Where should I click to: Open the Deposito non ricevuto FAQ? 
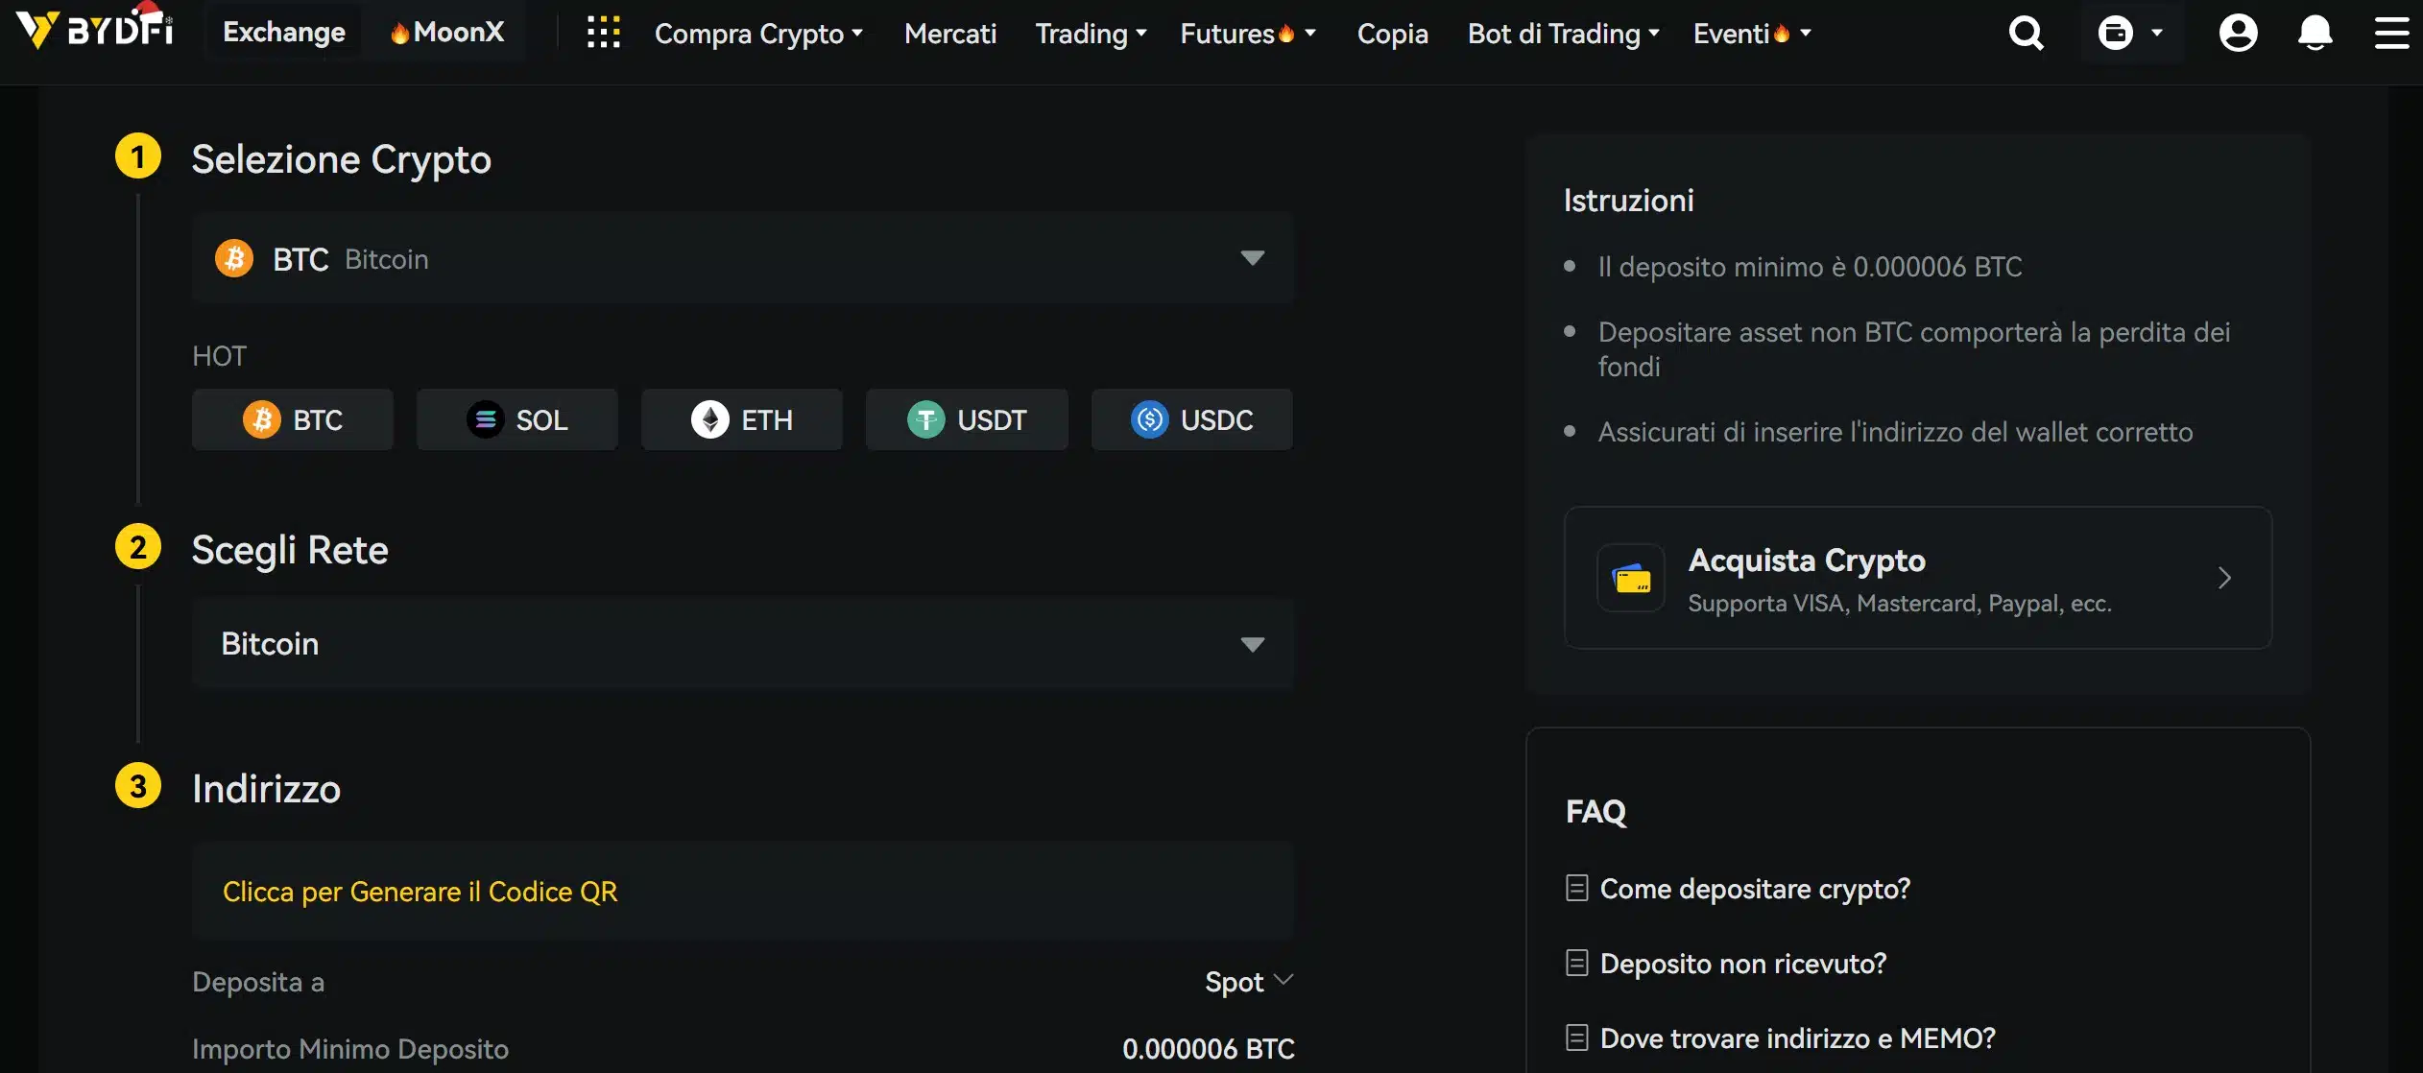(x=1743, y=964)
